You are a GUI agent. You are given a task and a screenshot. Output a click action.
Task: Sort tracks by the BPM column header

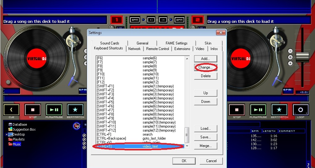coord(256,131)
